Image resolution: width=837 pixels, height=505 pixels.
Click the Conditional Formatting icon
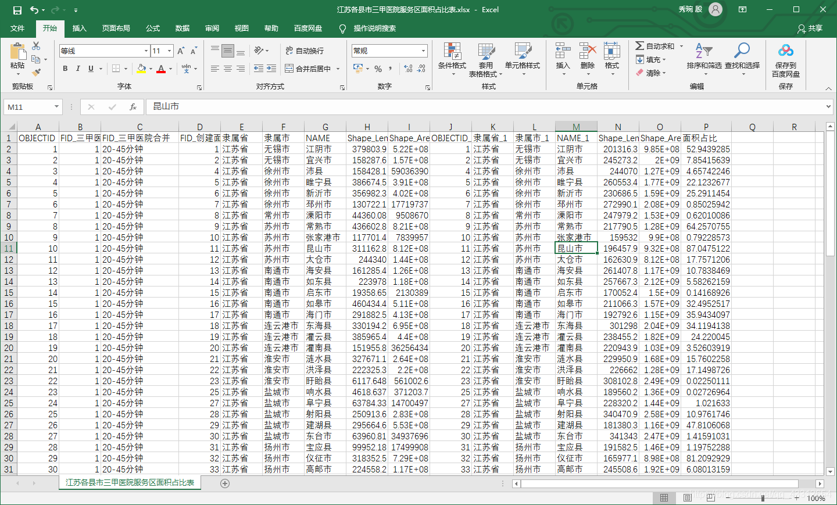point(452,51)
